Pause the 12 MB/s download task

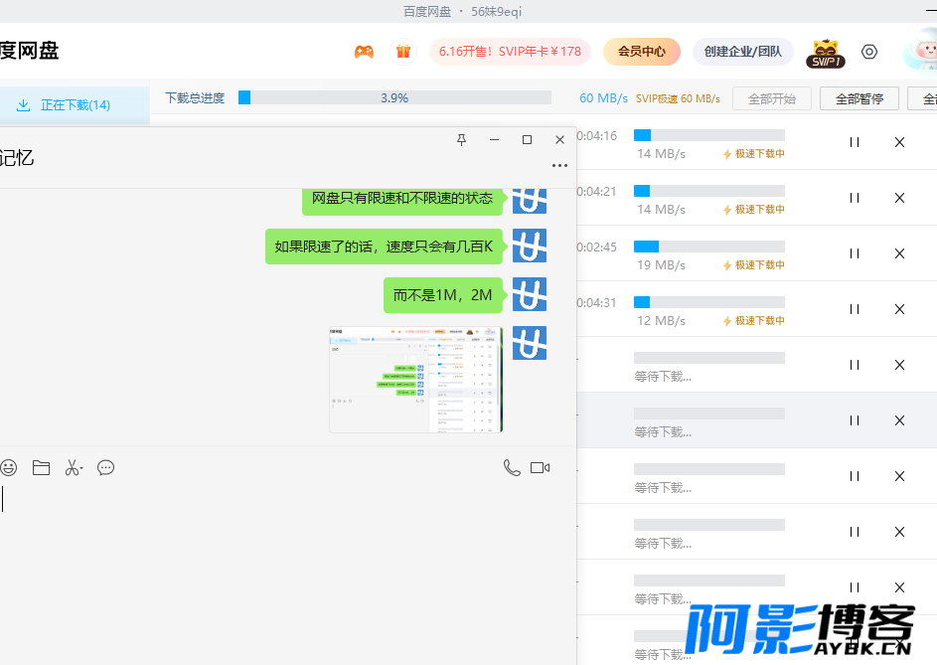click(855, 309)
